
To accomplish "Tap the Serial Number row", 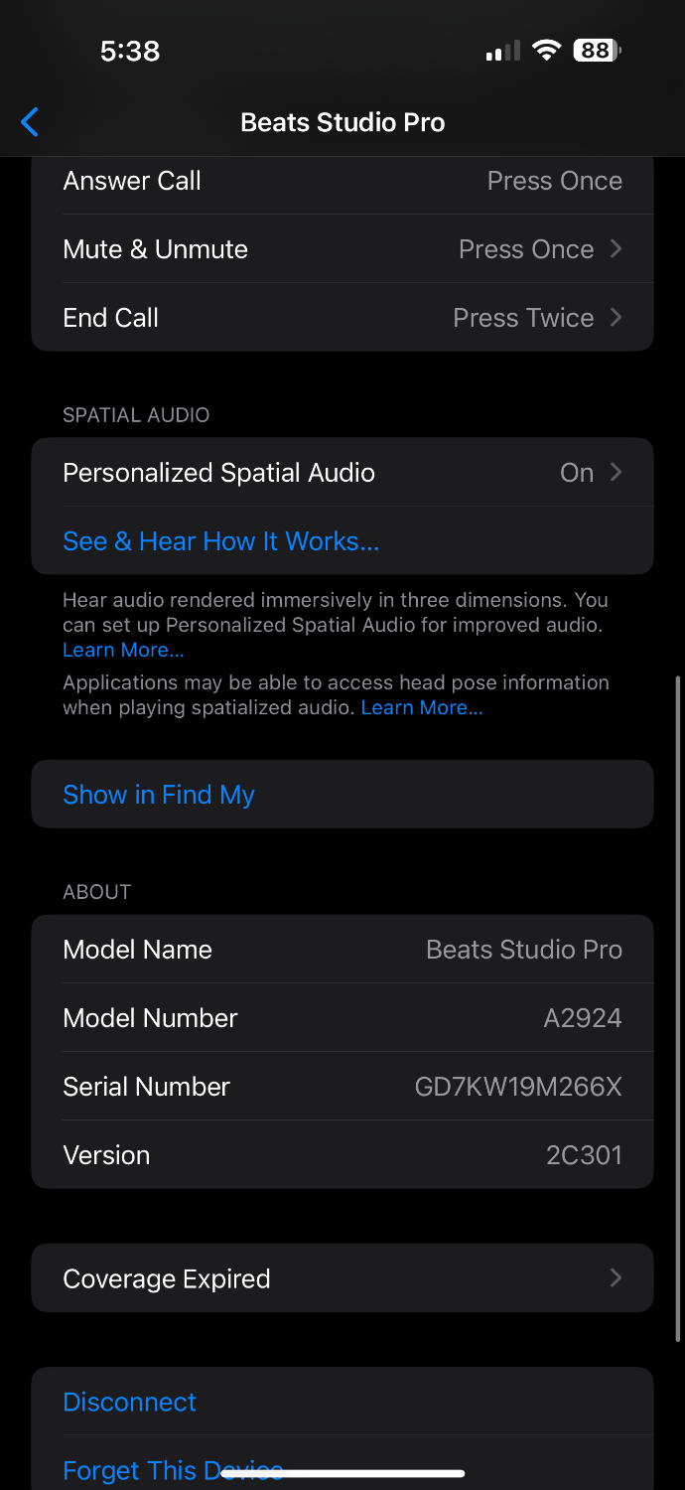I will [x=342, y=1087].
